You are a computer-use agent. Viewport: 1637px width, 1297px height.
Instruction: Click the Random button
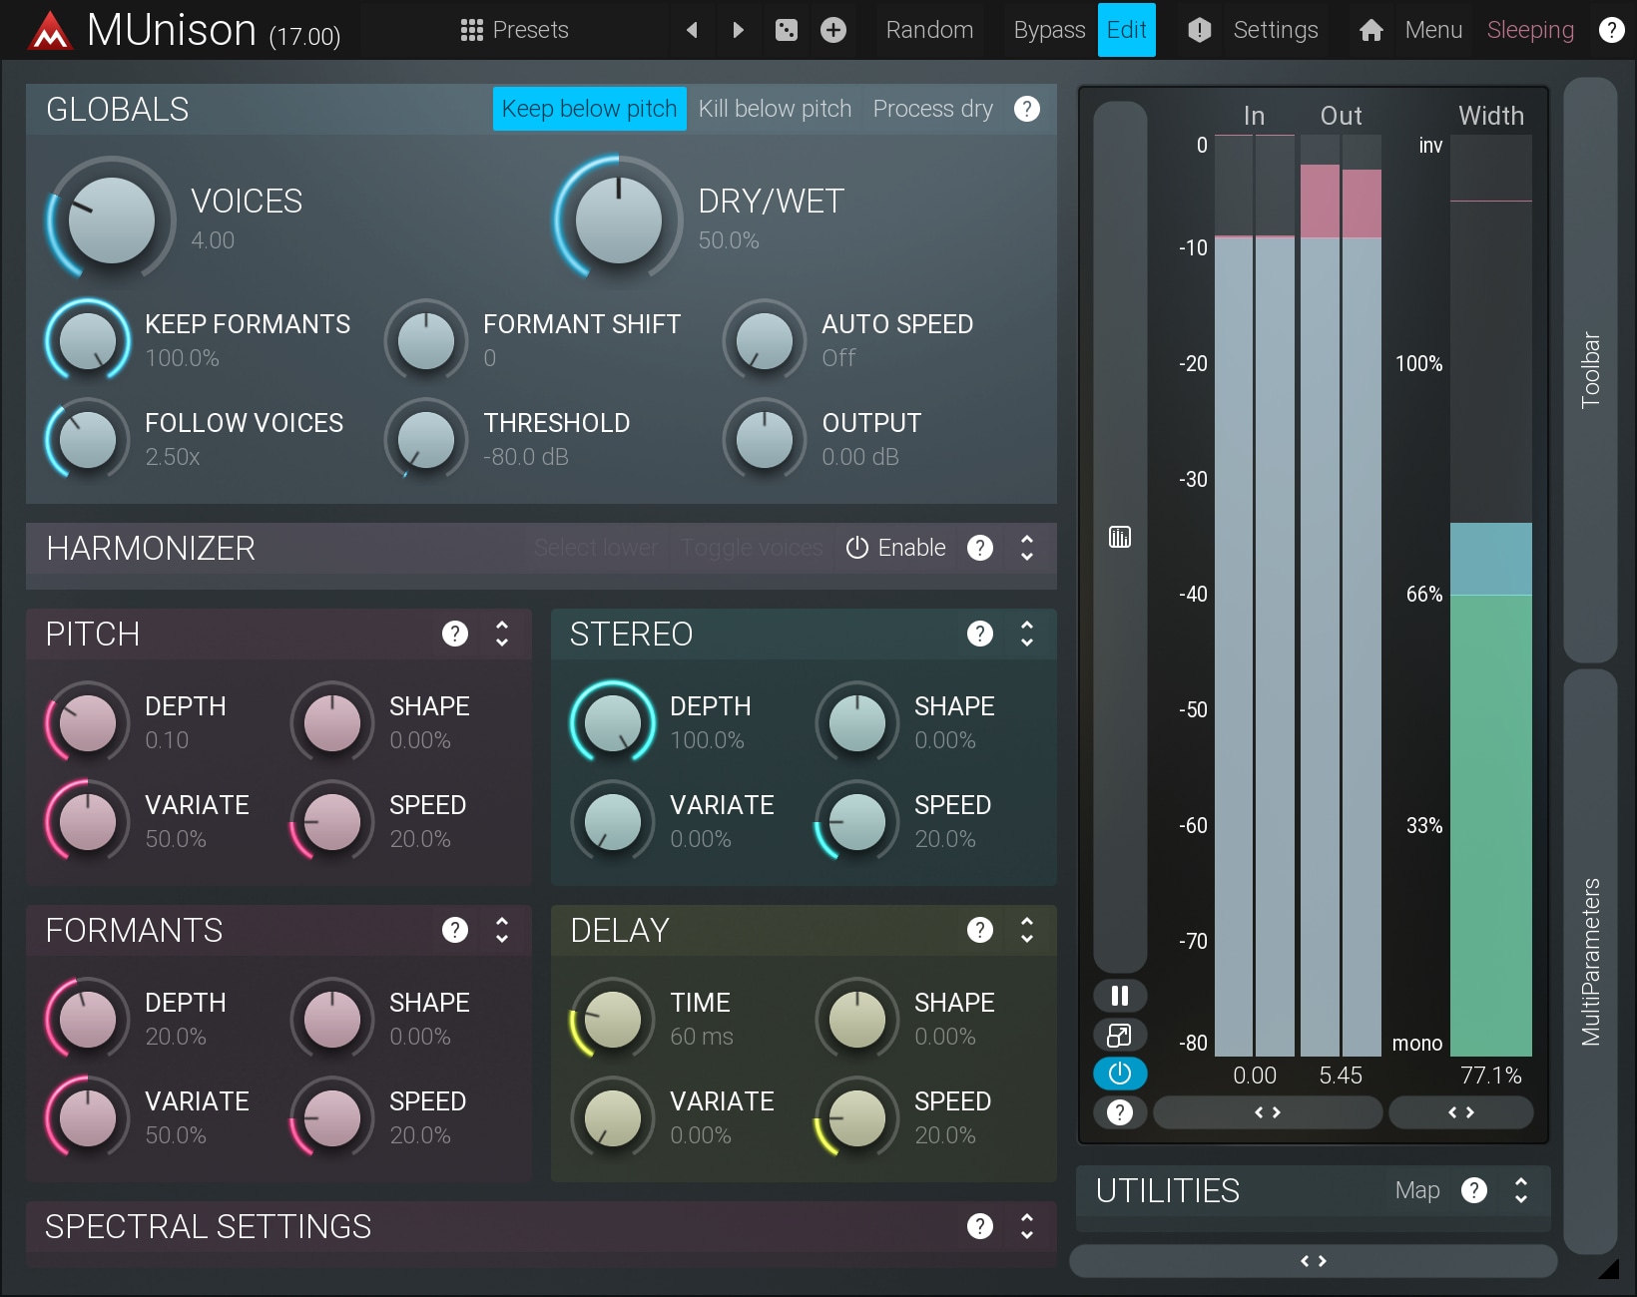point(929,30)
